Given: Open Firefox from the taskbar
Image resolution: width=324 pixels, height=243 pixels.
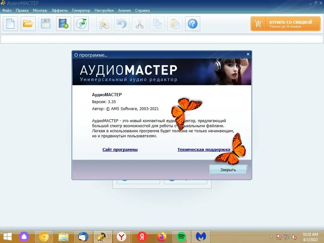Looking at the screenshot, I should (x=162, y=237).
